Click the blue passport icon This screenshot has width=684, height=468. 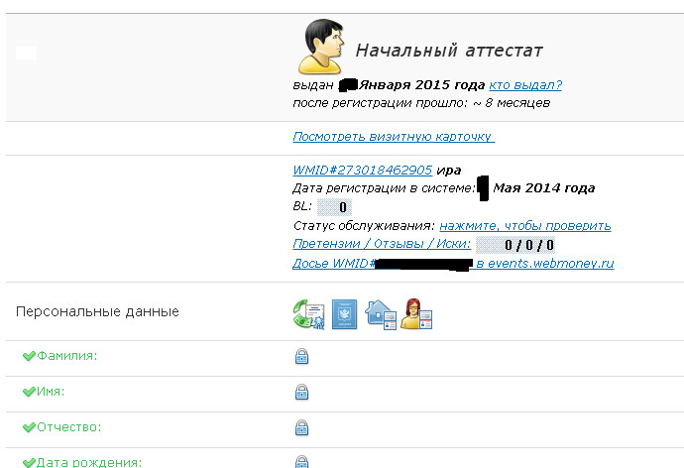click(345, 314)
